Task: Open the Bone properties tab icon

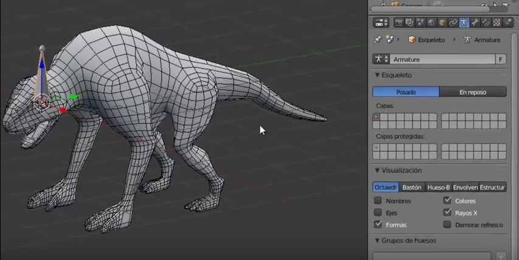Action: tap(475, 22)
